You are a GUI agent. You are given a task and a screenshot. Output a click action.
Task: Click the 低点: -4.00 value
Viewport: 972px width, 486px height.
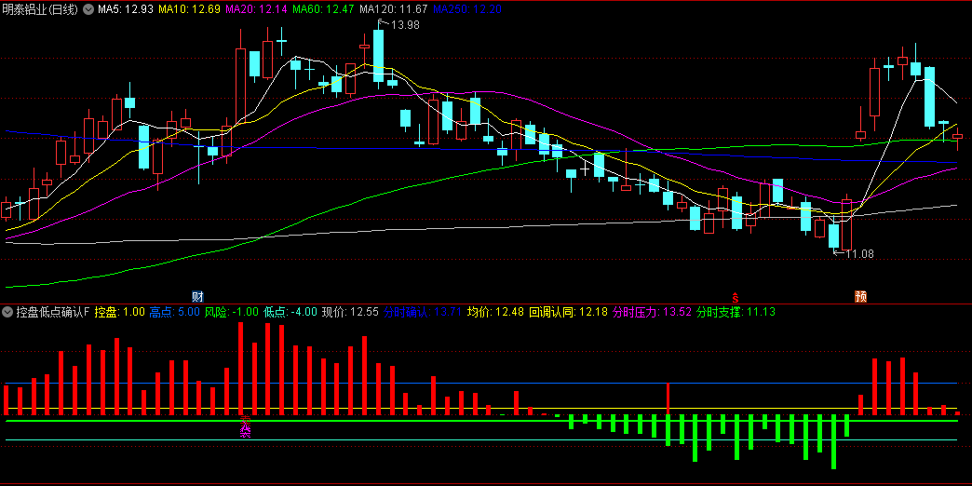tap(290, 311)
